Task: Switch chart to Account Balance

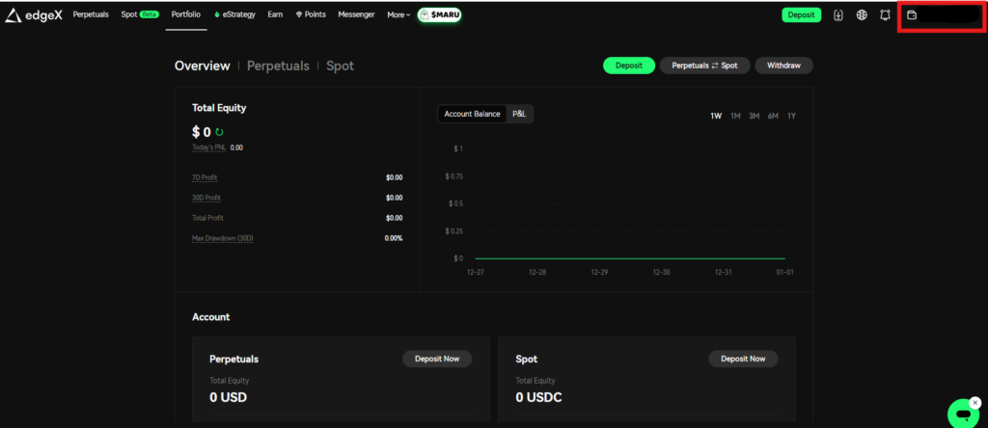Action: (472, 114)
